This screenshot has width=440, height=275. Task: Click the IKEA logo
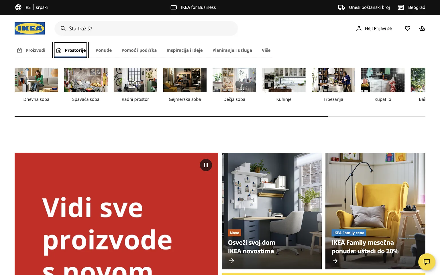[x=30, y=28]
